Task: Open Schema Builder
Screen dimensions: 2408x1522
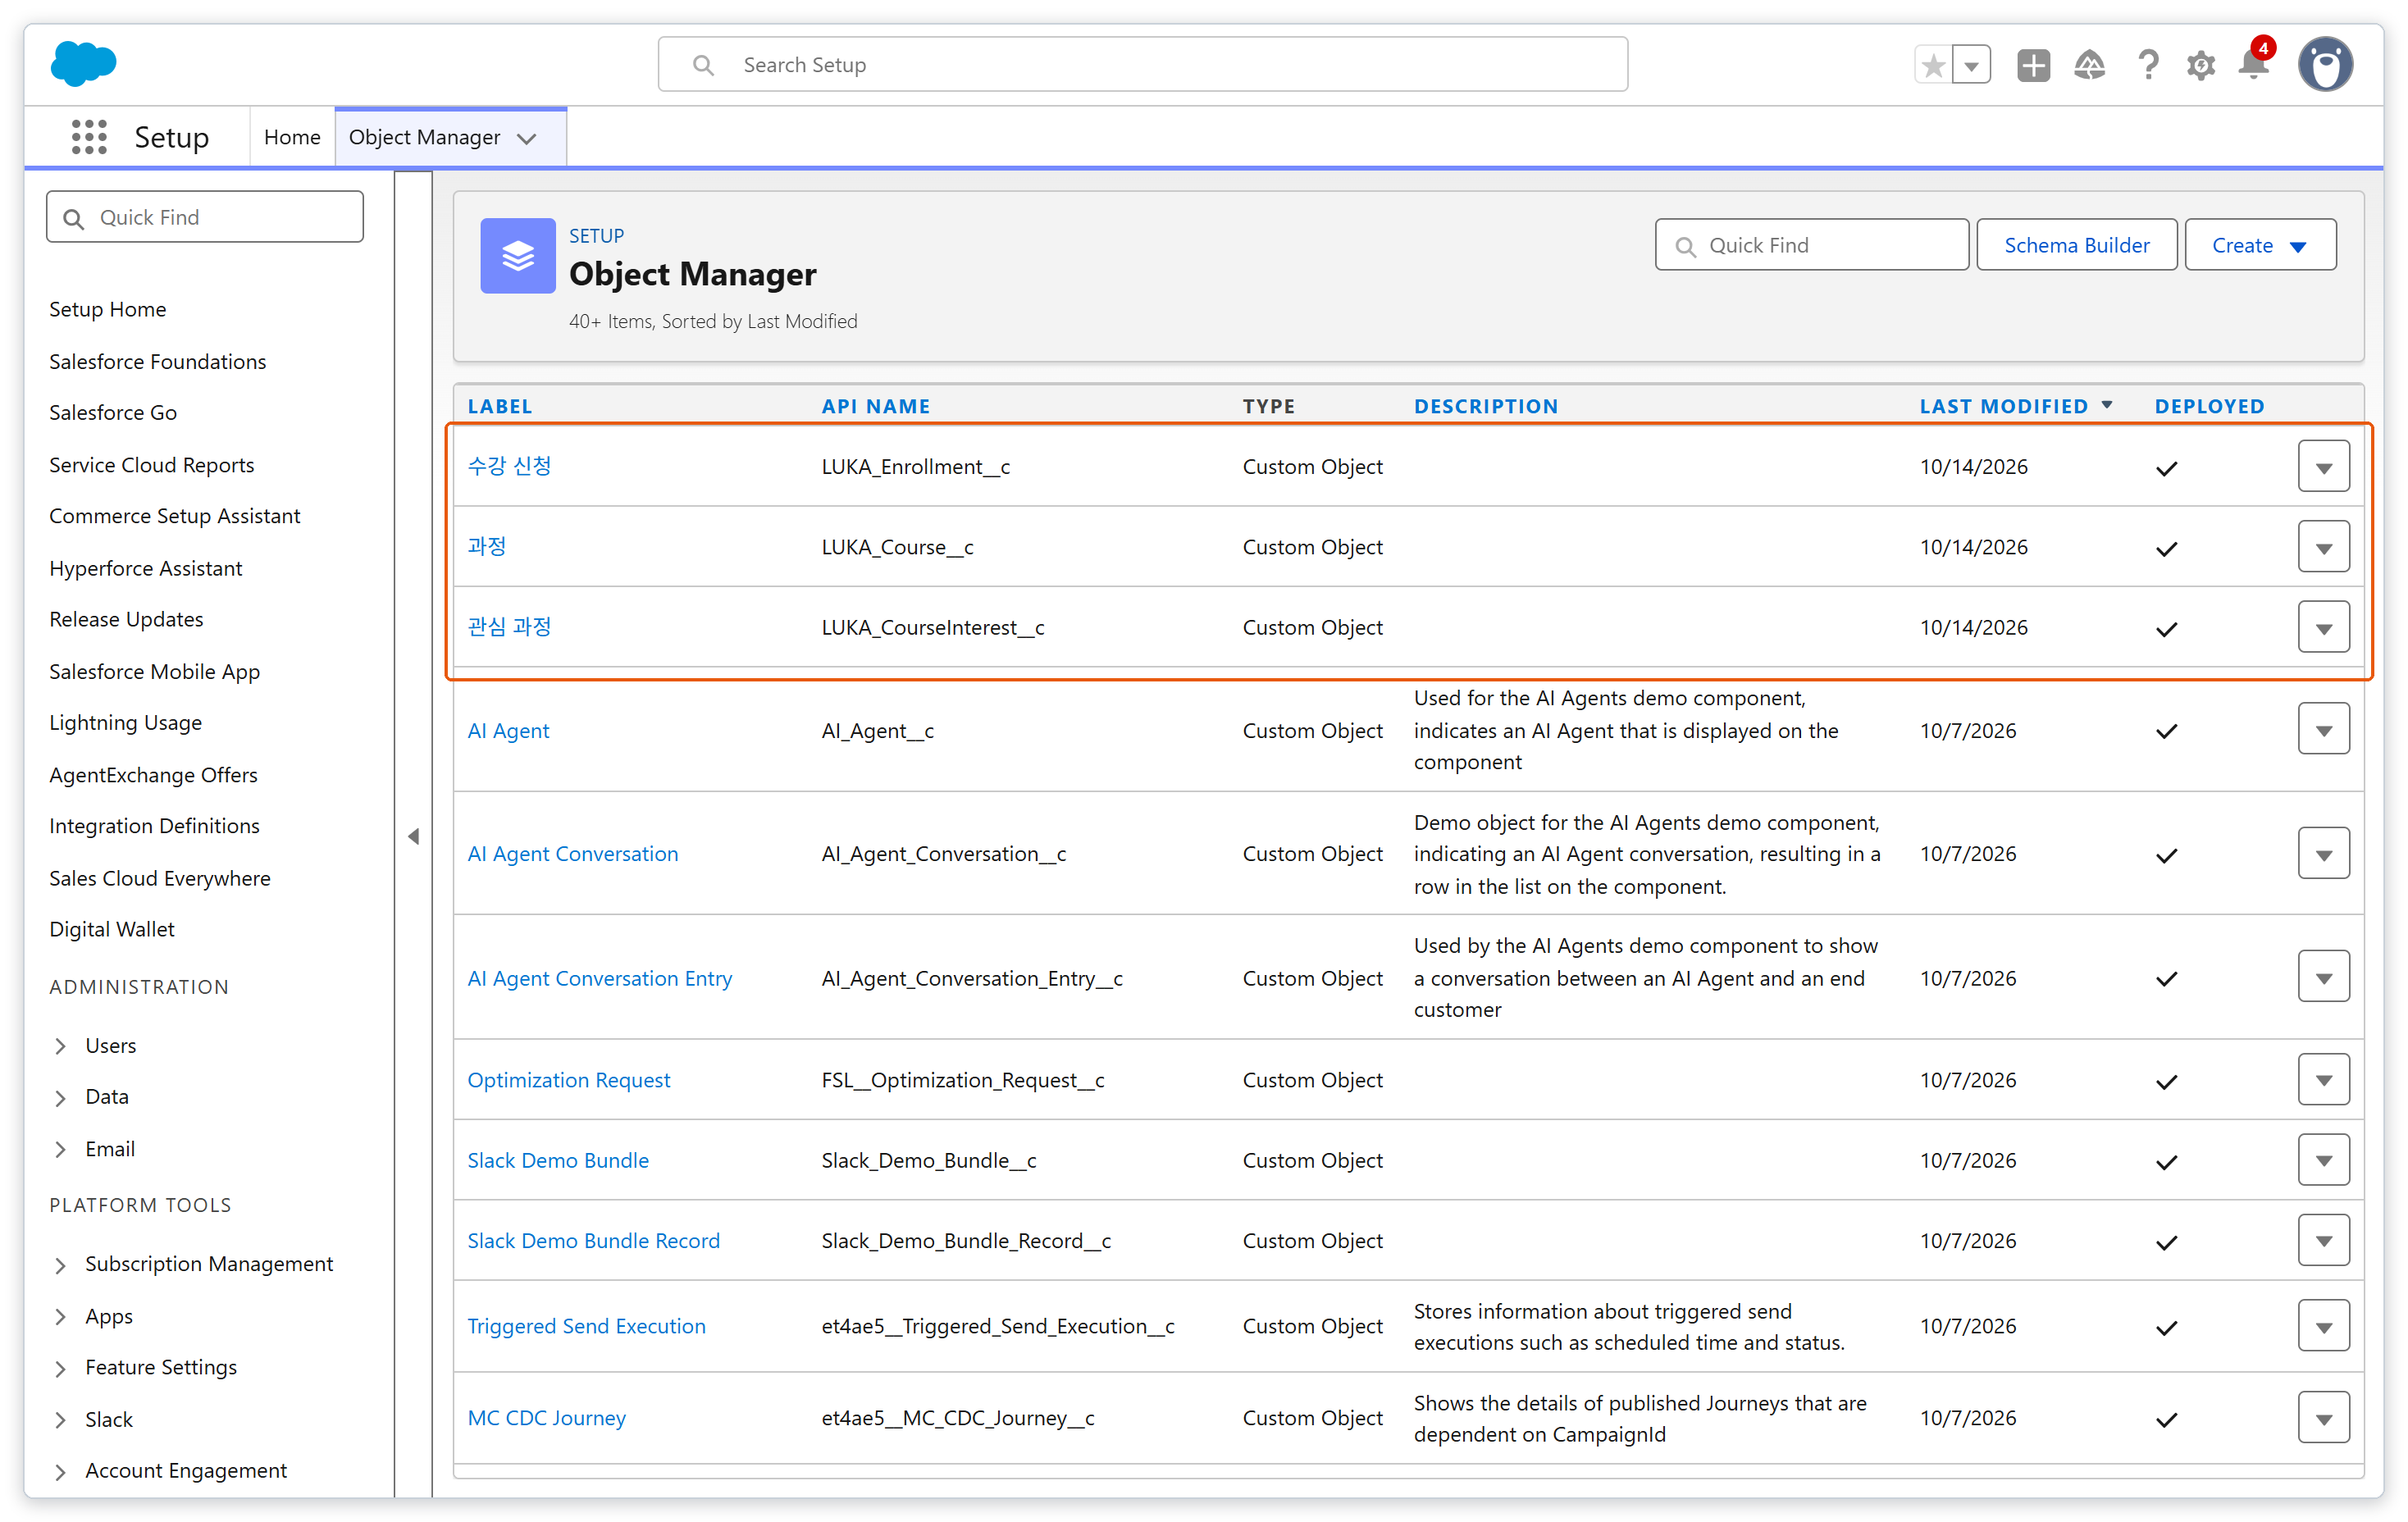Action: click(2076, 245)
